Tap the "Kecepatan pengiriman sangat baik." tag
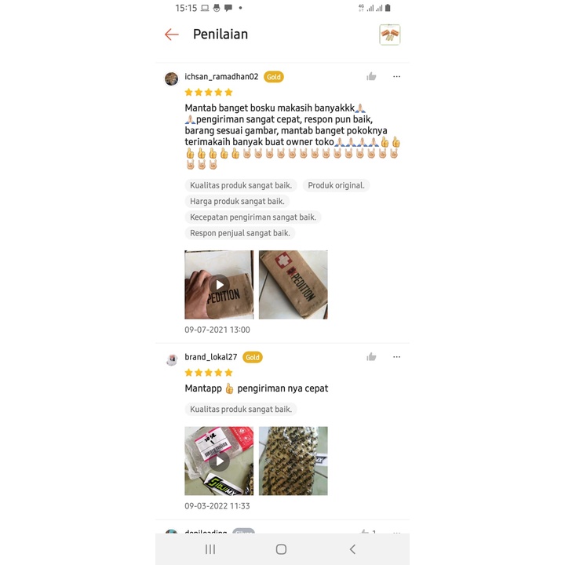The width and height of the screenshot is (565, 565). (x=253, y=217)
